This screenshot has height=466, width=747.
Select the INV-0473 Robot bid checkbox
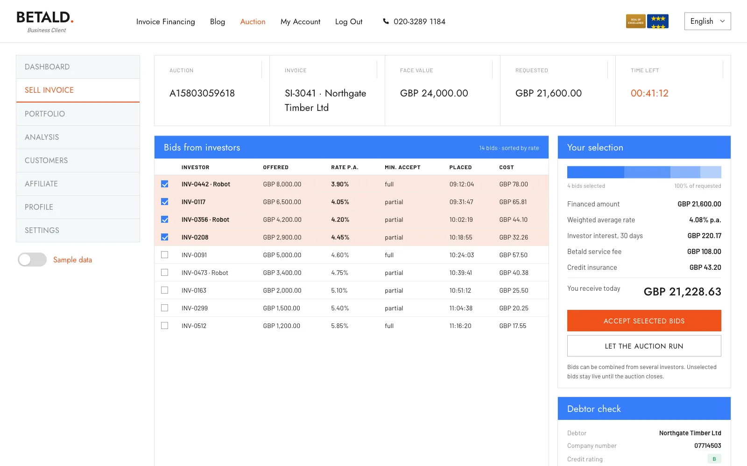164,273
